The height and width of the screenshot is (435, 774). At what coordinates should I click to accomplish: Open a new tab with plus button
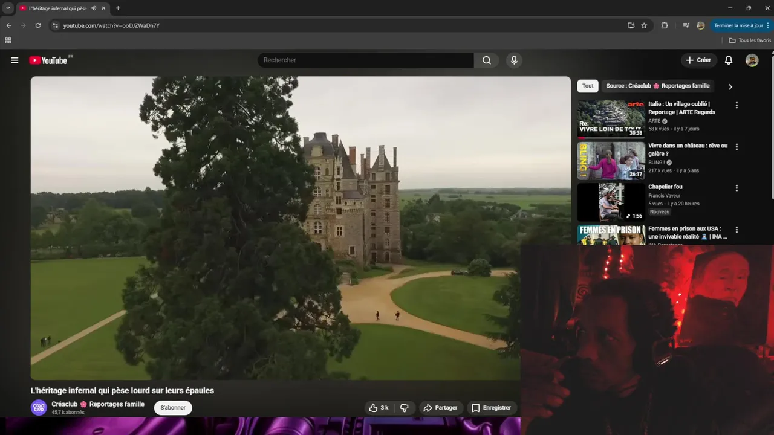tap(118, 8)
